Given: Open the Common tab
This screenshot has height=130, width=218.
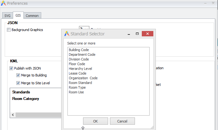Looking at the screenshot, I should click(x=32, y=16).
